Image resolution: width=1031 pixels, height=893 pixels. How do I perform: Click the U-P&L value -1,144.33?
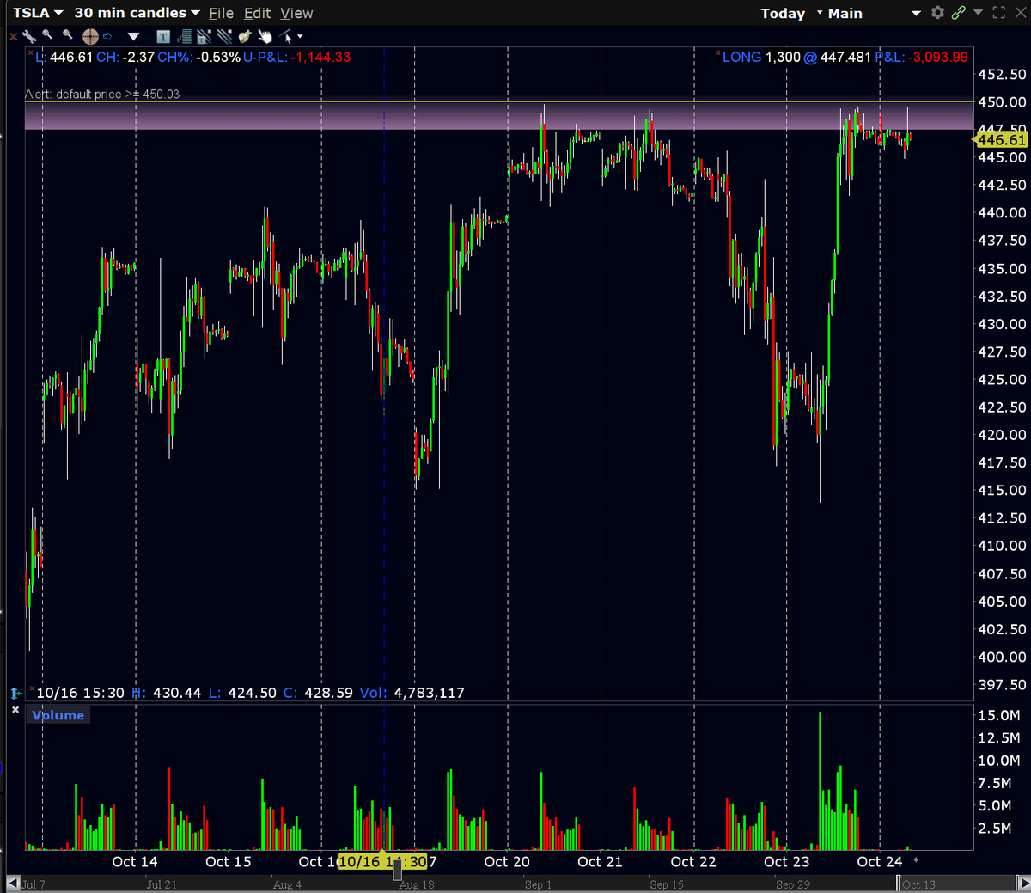point(320,57)
